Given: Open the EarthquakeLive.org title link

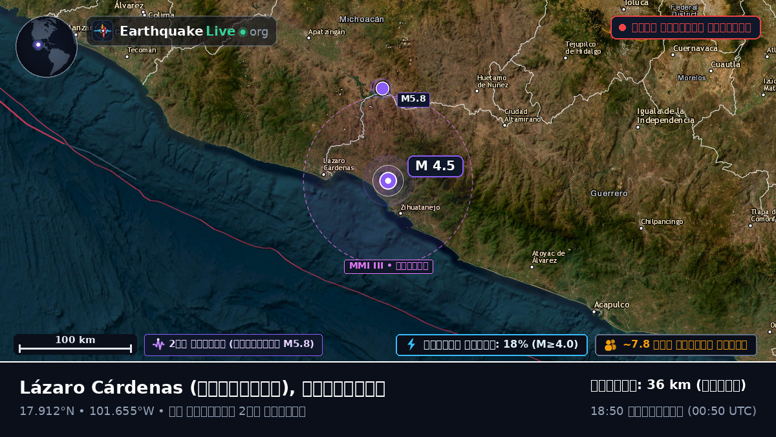Looking at the screenshot, I should point(194,32).
